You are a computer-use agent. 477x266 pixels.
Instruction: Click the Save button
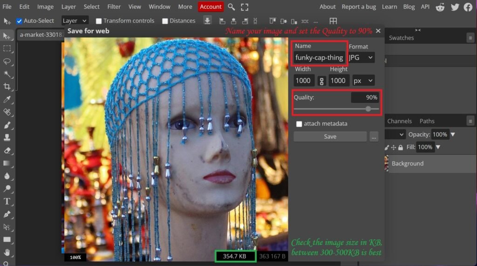330,136
